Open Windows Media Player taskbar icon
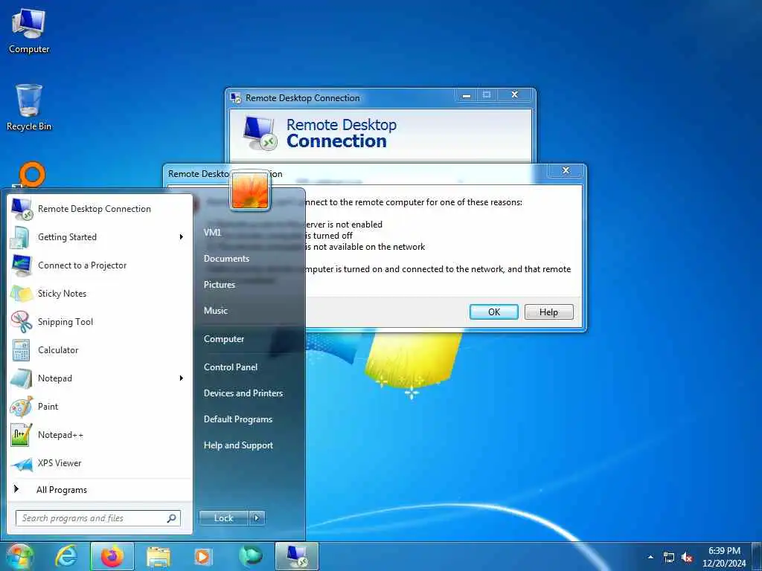762x571 pixels. [202, 556]
